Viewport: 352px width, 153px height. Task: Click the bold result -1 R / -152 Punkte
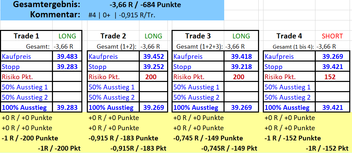click(x=293, y=138)
